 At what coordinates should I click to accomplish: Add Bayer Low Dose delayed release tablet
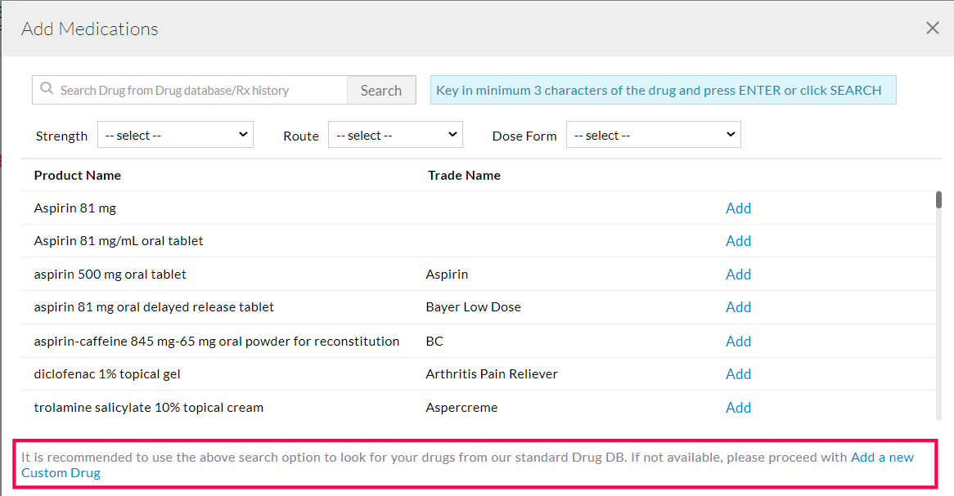point(737,306)
